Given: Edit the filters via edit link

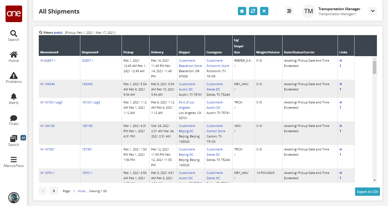Looking at the screenshot, I should (x=58, y=33).
